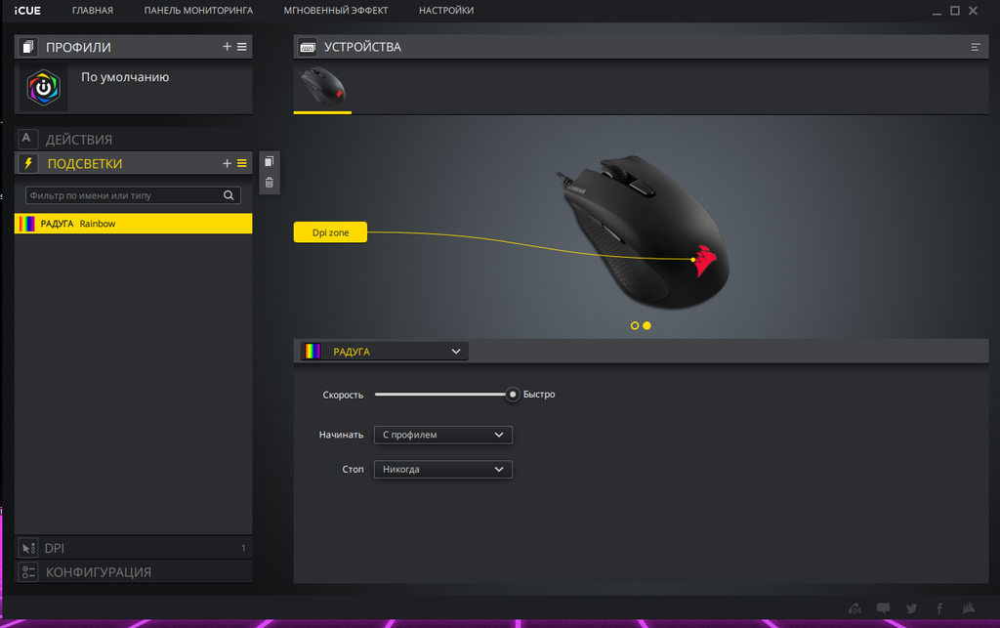This screenshot has height=628, width=1000.
Task: Click the profiles panel icon
Action: point(28,47)
